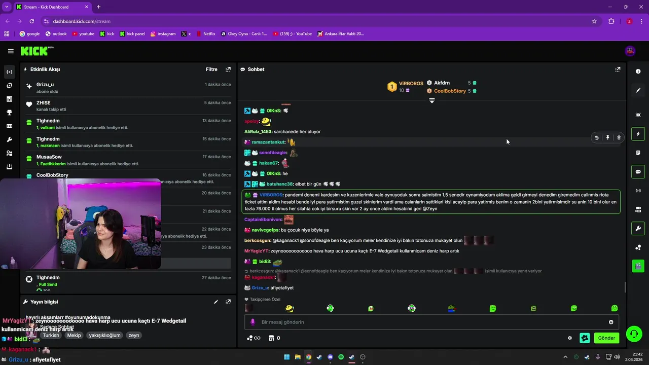The height and width of the screenshot is (365, 649).
Task: Send message with the Gönder button
Action: (x=606, y=338)
